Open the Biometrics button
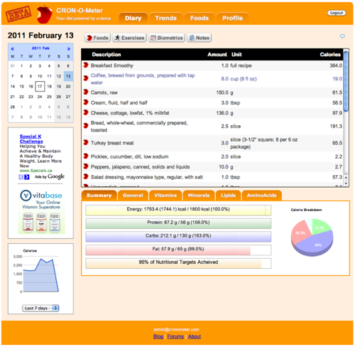 167,38
